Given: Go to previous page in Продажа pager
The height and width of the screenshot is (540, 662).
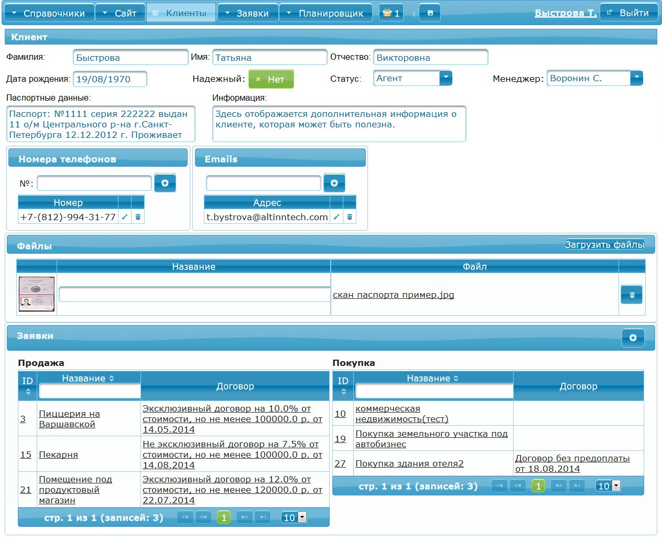Looking at the screenshot, I should (203, 517).
